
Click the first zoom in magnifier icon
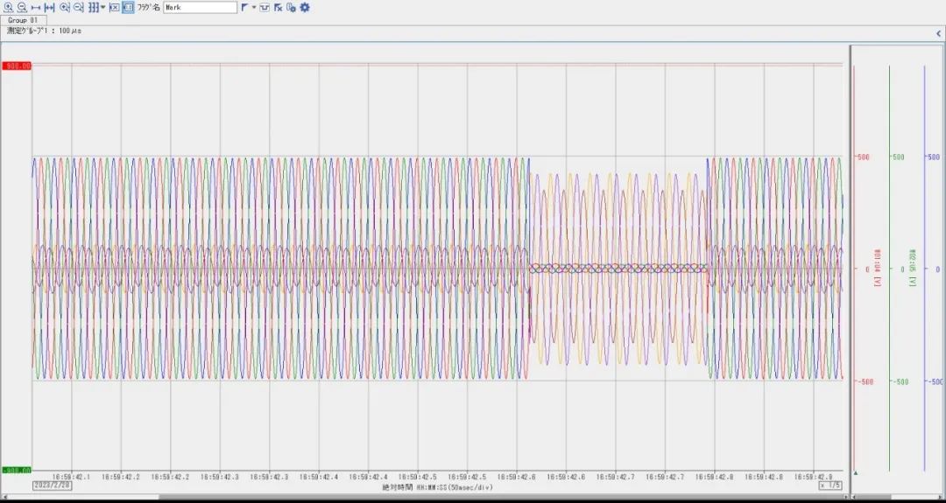coord(8,7)
